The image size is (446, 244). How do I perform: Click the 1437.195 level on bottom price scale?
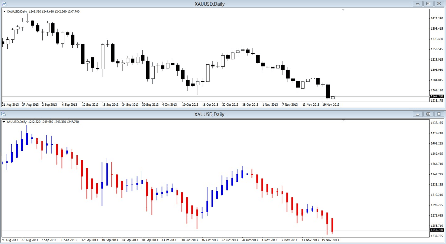[437, 123]
